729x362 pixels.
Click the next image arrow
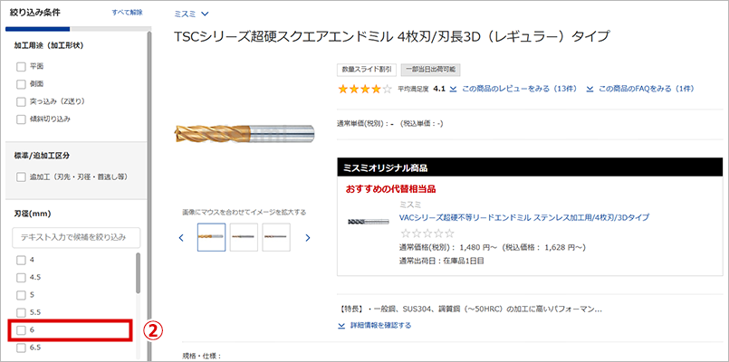308,238
